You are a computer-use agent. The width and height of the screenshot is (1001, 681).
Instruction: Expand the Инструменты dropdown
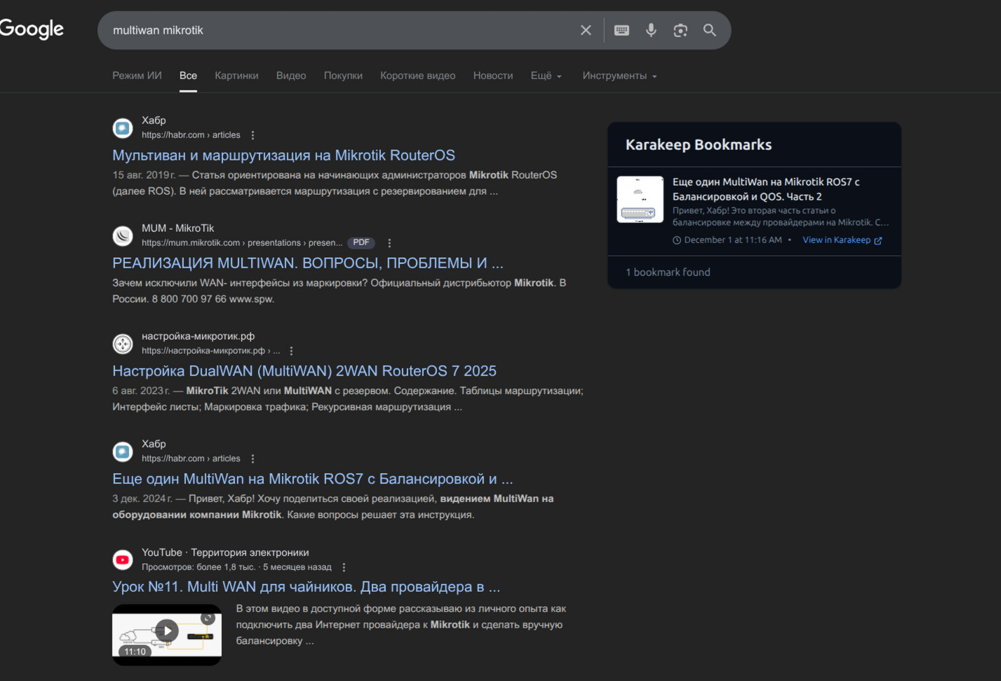click(x=619, y=76)
